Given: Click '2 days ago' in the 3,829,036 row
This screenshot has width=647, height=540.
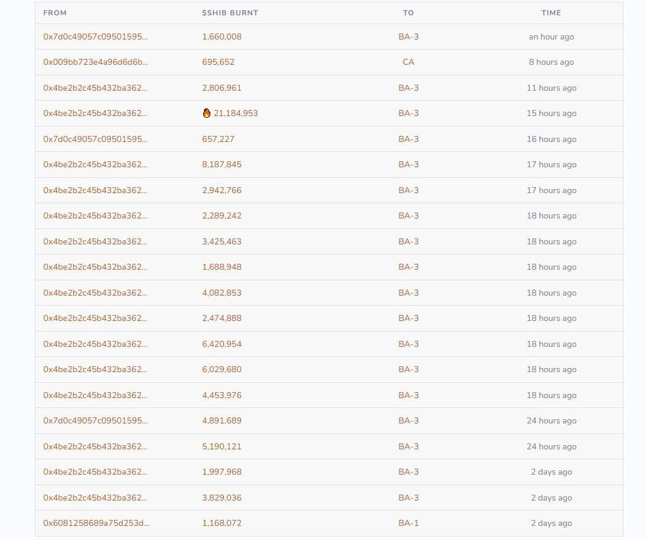Looking at the screenshot, I should coord(552,498).
